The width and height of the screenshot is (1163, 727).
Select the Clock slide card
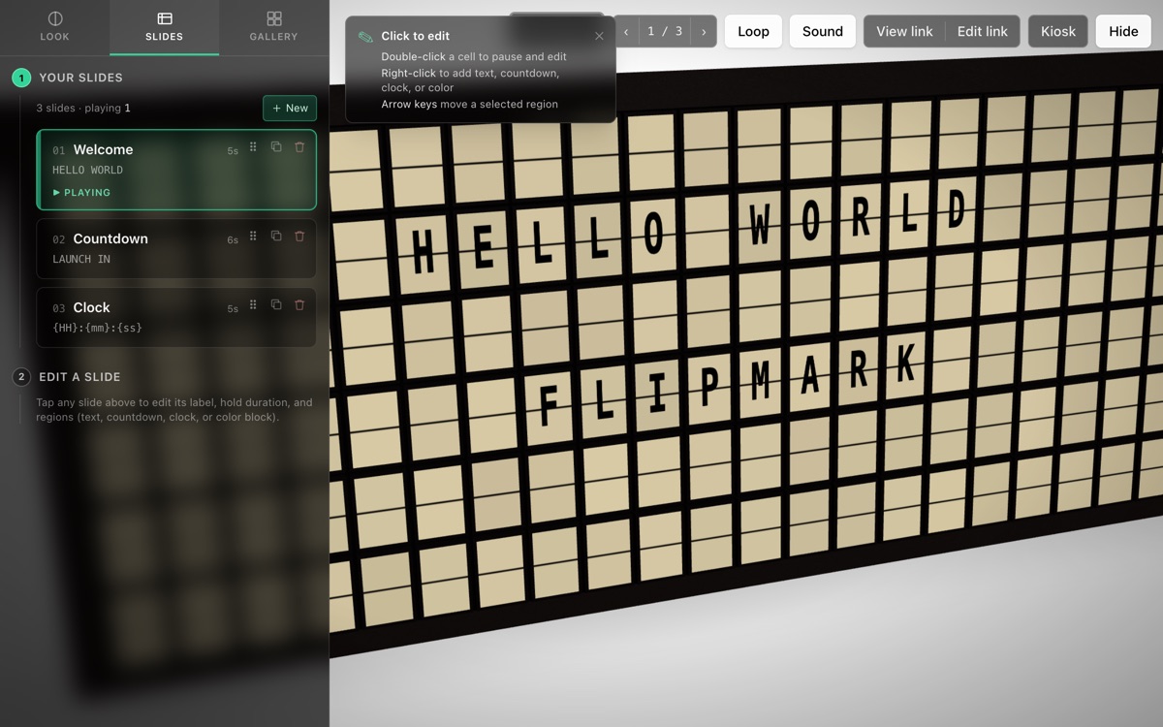click(176, 317)
